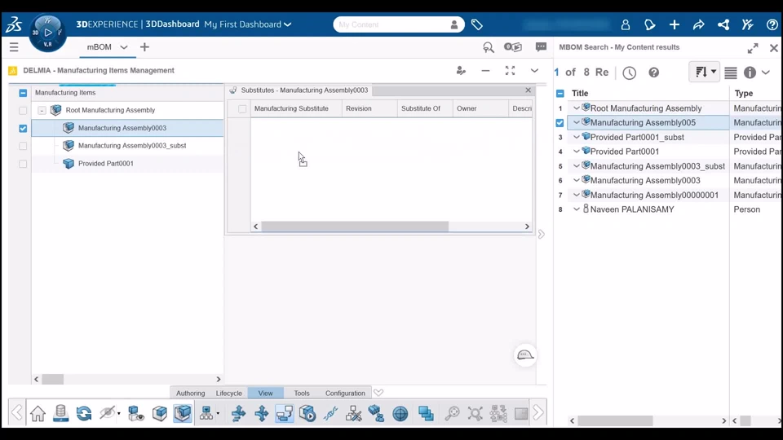The width and height of the screenshot is (783, 440).
Task: Open the widget menu chevron for DELMIA
Action: pos(534,70)
